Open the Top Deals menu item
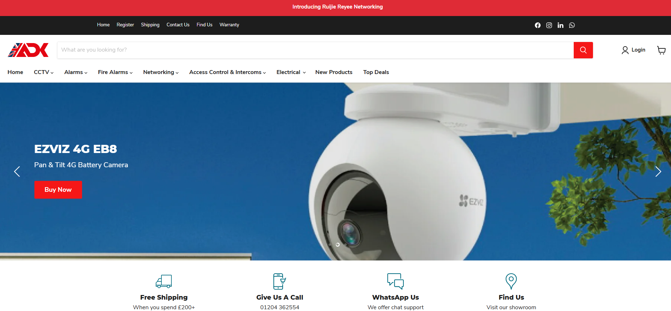This screenshot has width=671, height=311. click(x=376, y=72)
